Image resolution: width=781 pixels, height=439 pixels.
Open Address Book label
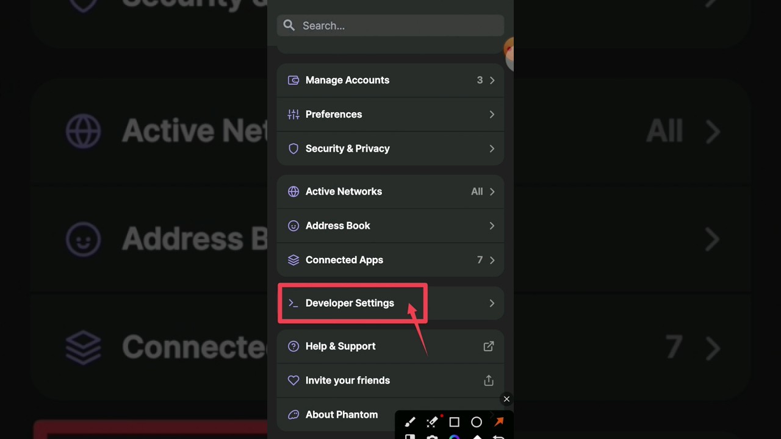(337, 226)
